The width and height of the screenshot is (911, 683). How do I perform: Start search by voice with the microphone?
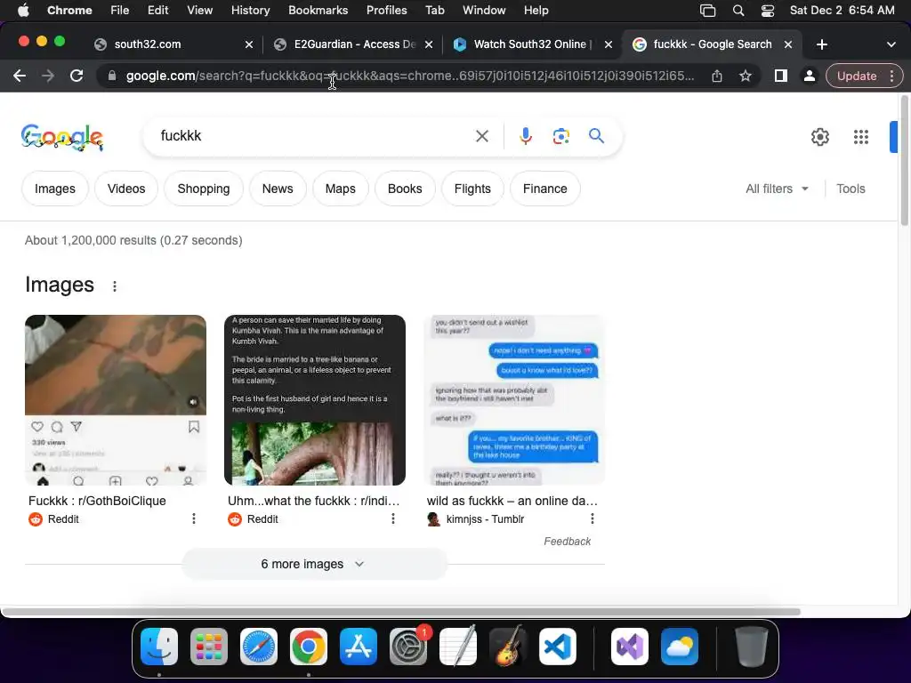[x=525, y=136]
